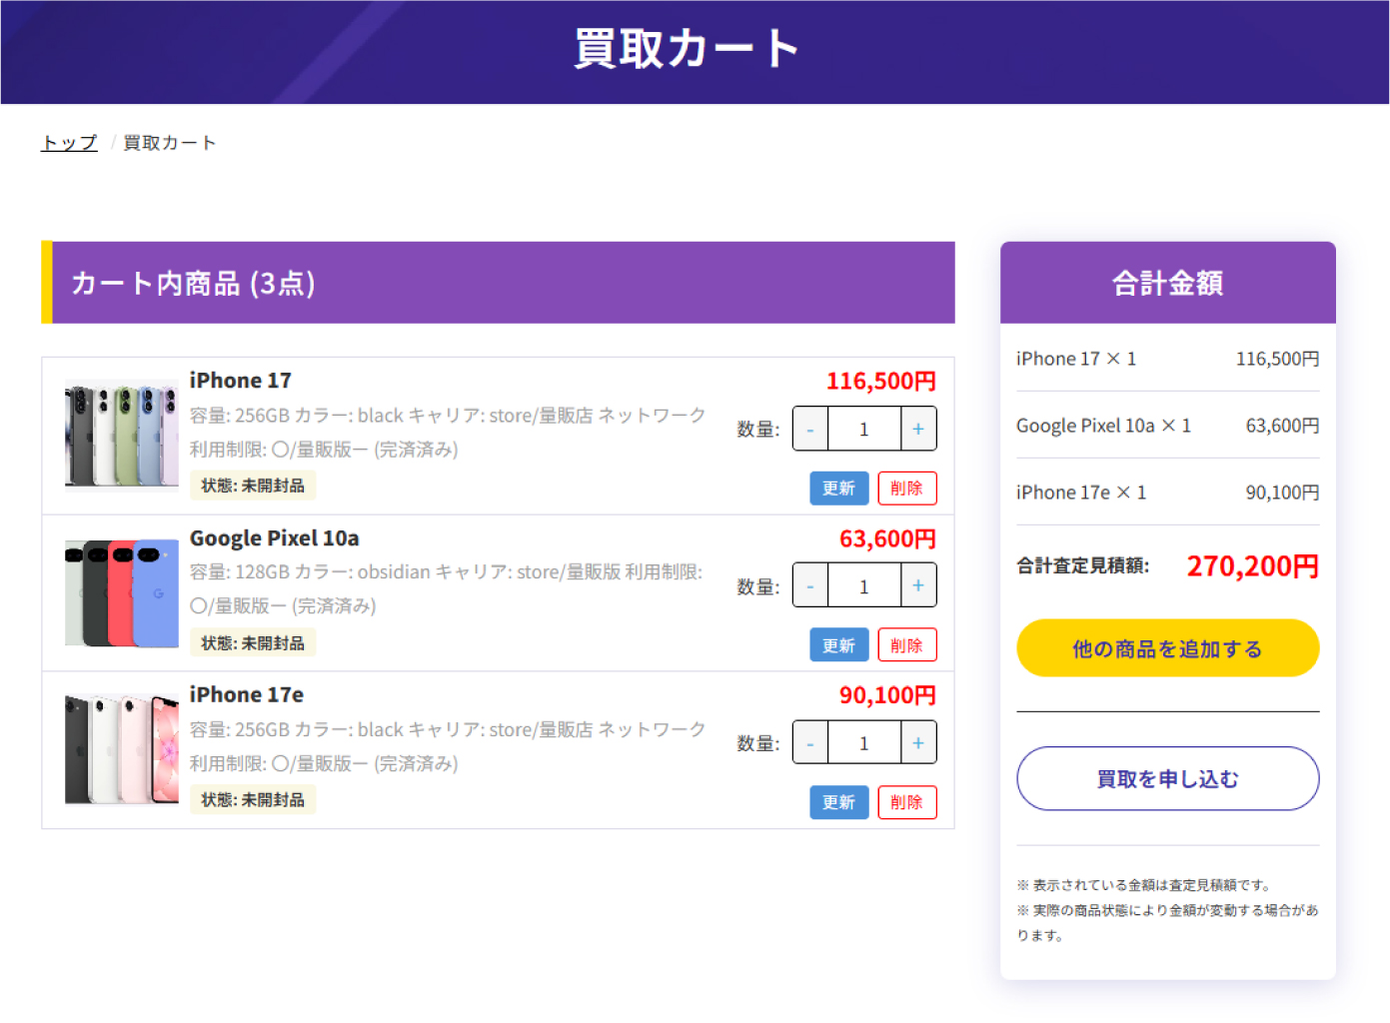Increase quantity for iPhone 17e
The image size is (1390, 1023).
point(918,743)
